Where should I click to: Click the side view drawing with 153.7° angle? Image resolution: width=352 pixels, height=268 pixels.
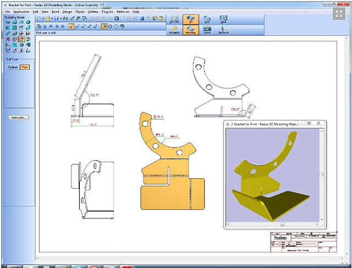(92, 91)
